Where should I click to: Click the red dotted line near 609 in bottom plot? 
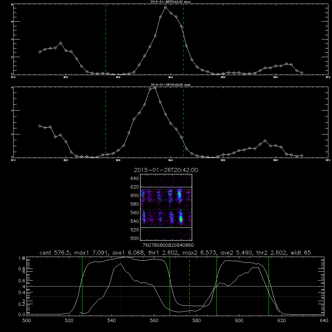coord(258,286)
